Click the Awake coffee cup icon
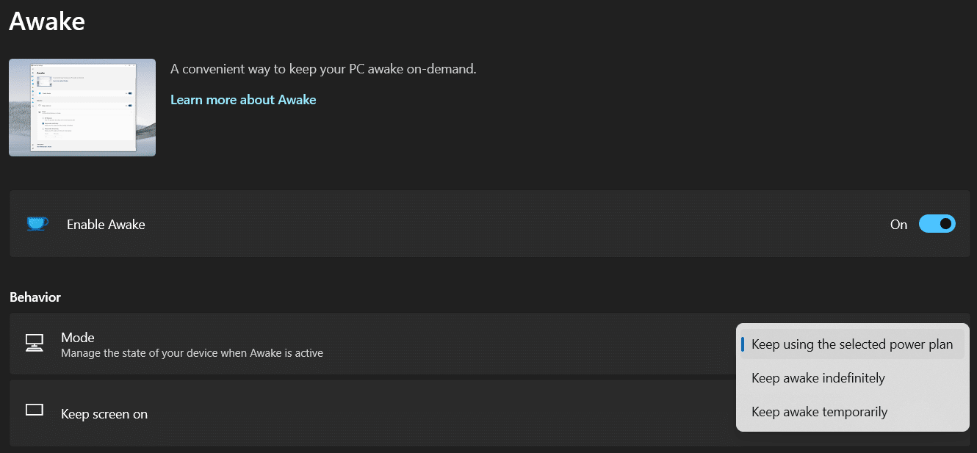 (x=37, y=224)
